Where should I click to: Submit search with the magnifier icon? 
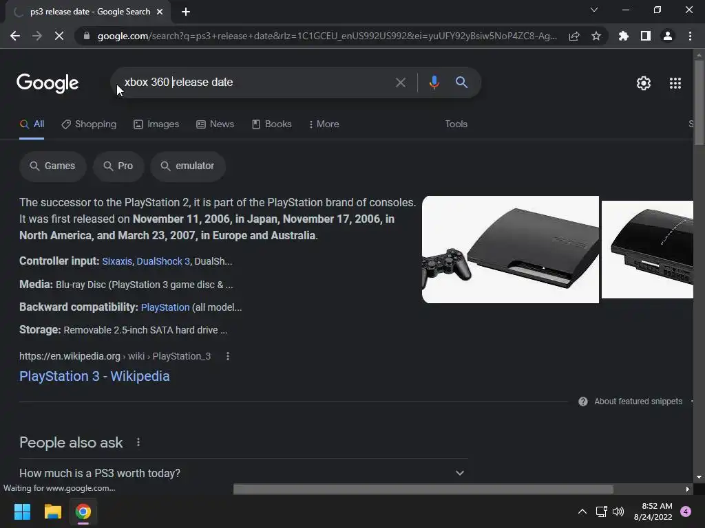tap(461, 82)
